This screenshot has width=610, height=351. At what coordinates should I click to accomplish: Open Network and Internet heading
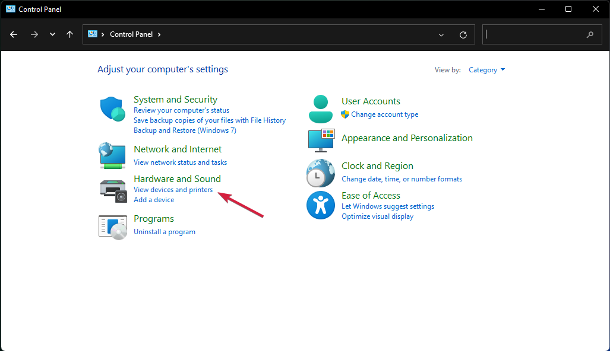pos(178,149)
